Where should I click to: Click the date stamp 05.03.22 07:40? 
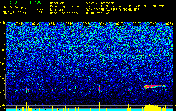[x=14, y=13]
